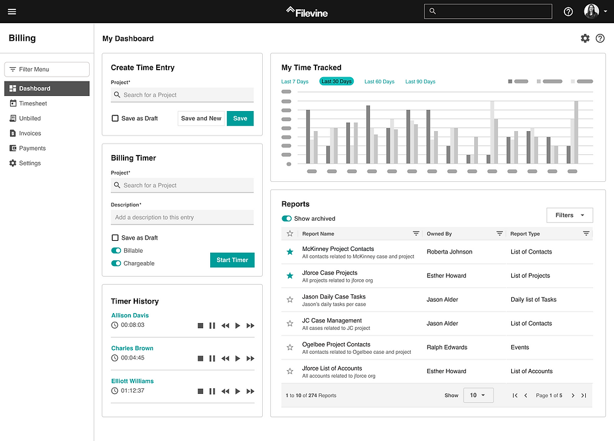Click dashboard help question mark icon
614x441 pixels.
point(600,38)
